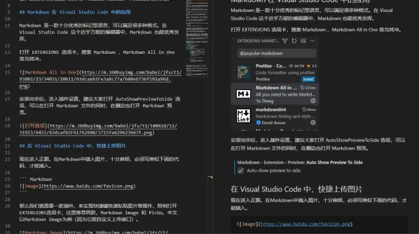Click the baidu favicon URL on line 26
This screenshot has width=419, height=234.
88,186
